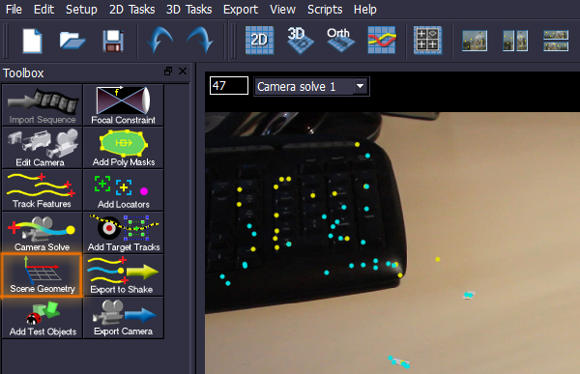Viewport: 580px width, 374px height.
Task: Open the Export Camera tool
Action: 124,317
